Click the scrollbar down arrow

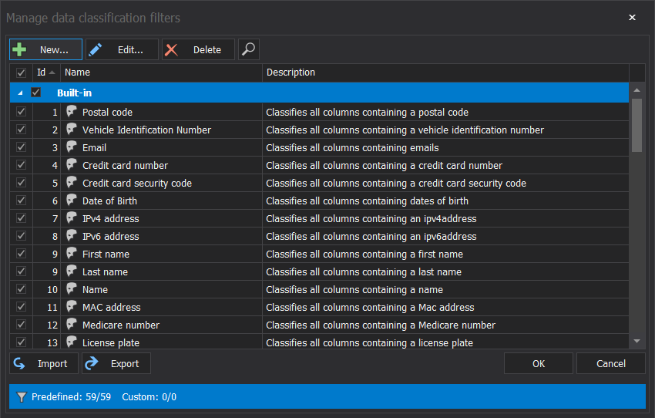(637, 342)
